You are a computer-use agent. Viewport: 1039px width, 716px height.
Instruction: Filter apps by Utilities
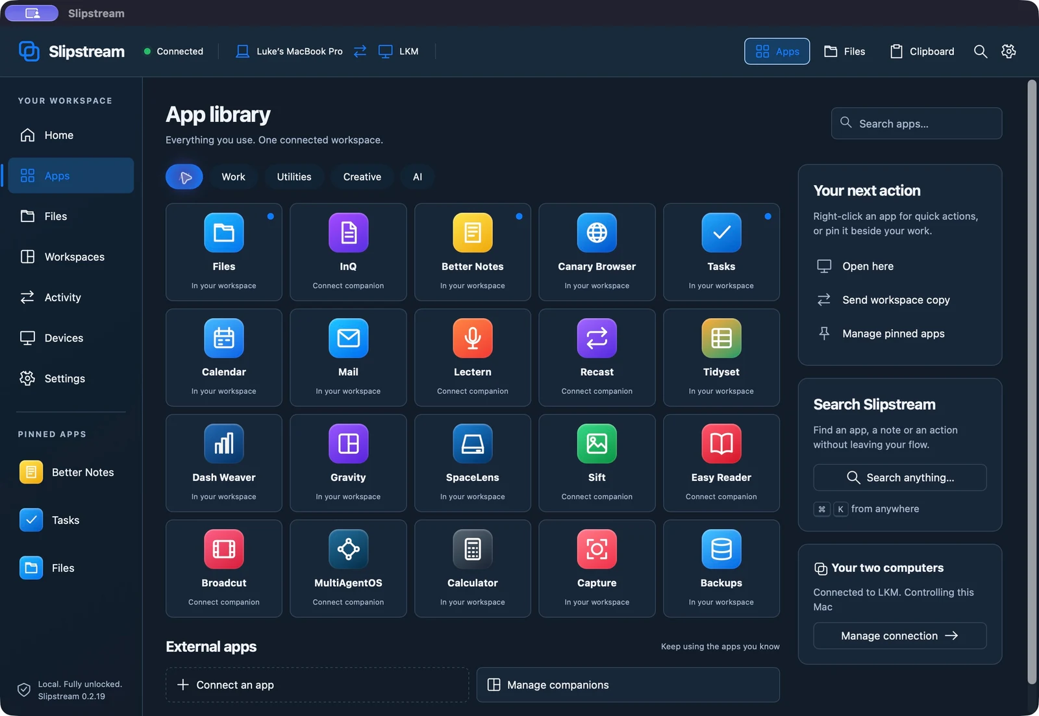[x=294, y=177]
